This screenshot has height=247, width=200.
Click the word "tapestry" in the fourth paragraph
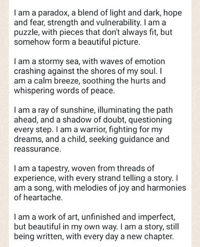(54, 168)
